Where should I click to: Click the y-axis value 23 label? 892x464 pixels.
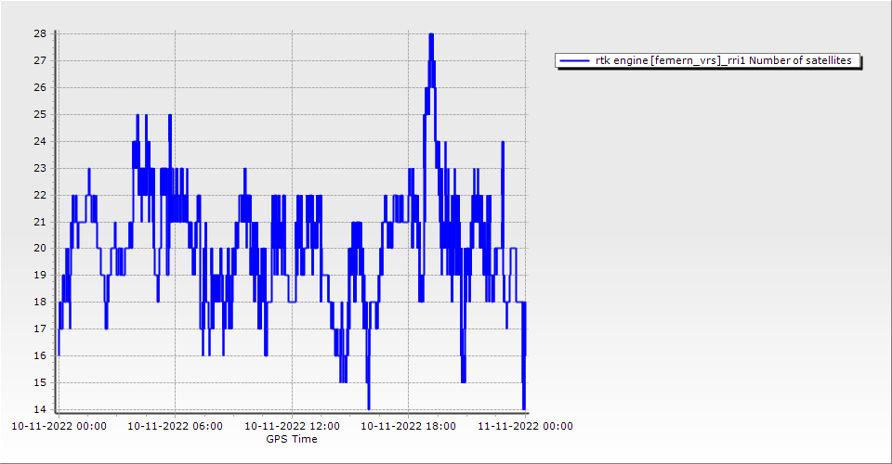40,168
